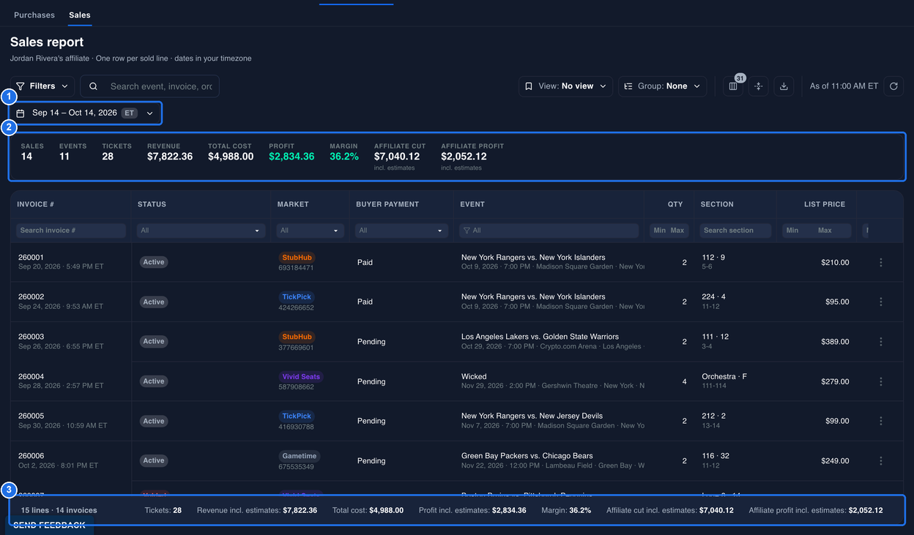Open row actions menu for invoice 260003

(x=880, y=341)
